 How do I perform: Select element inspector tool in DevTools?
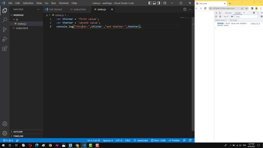(x=217, y=13)
